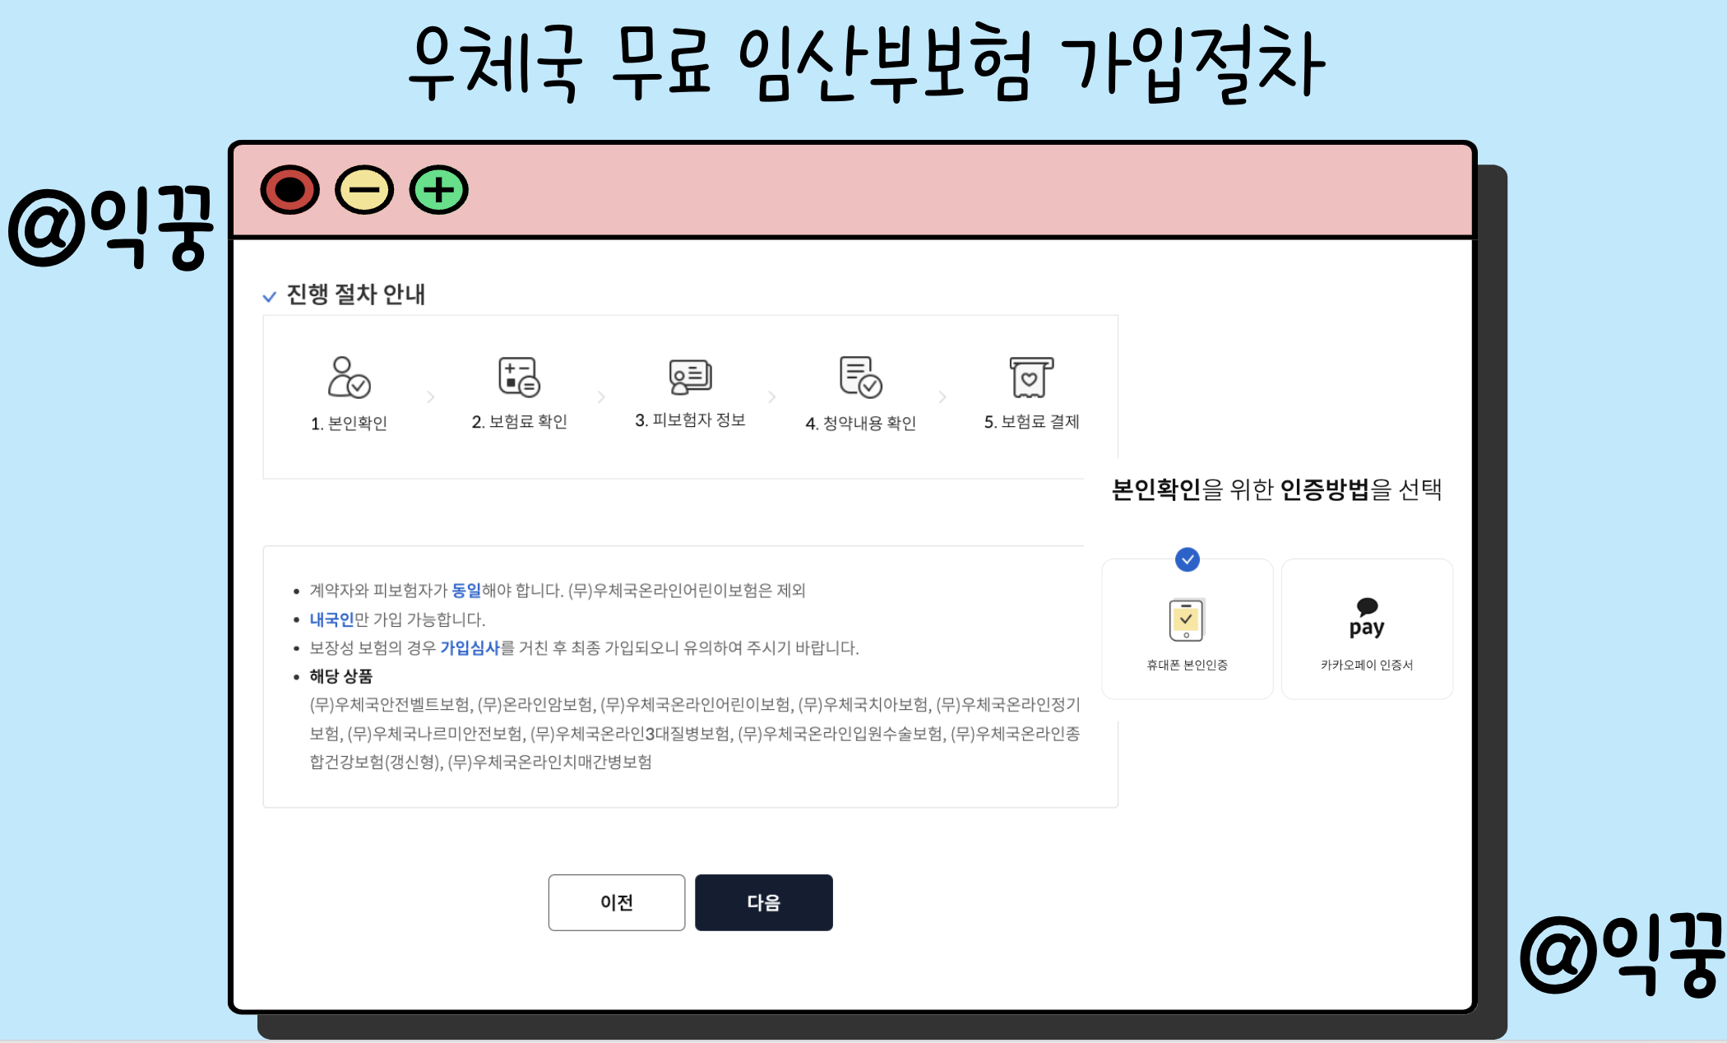Click the yellow minus window circle
Screen dimensions: 1727x1043
pyautogui.click(x=364, y=190)
